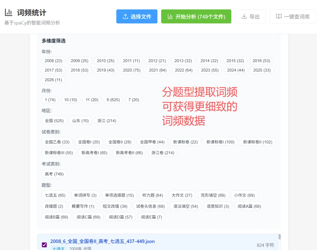
Task: Select the 2026 (11) year filter
Action: [53, 80]
